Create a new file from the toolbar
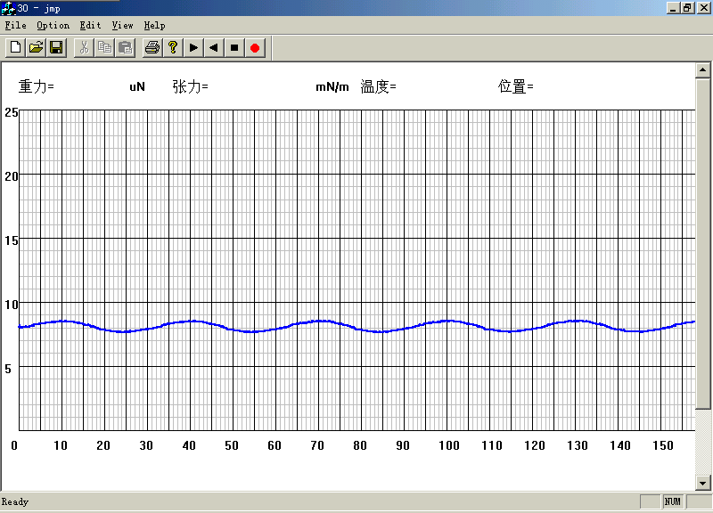 [15, 47]
